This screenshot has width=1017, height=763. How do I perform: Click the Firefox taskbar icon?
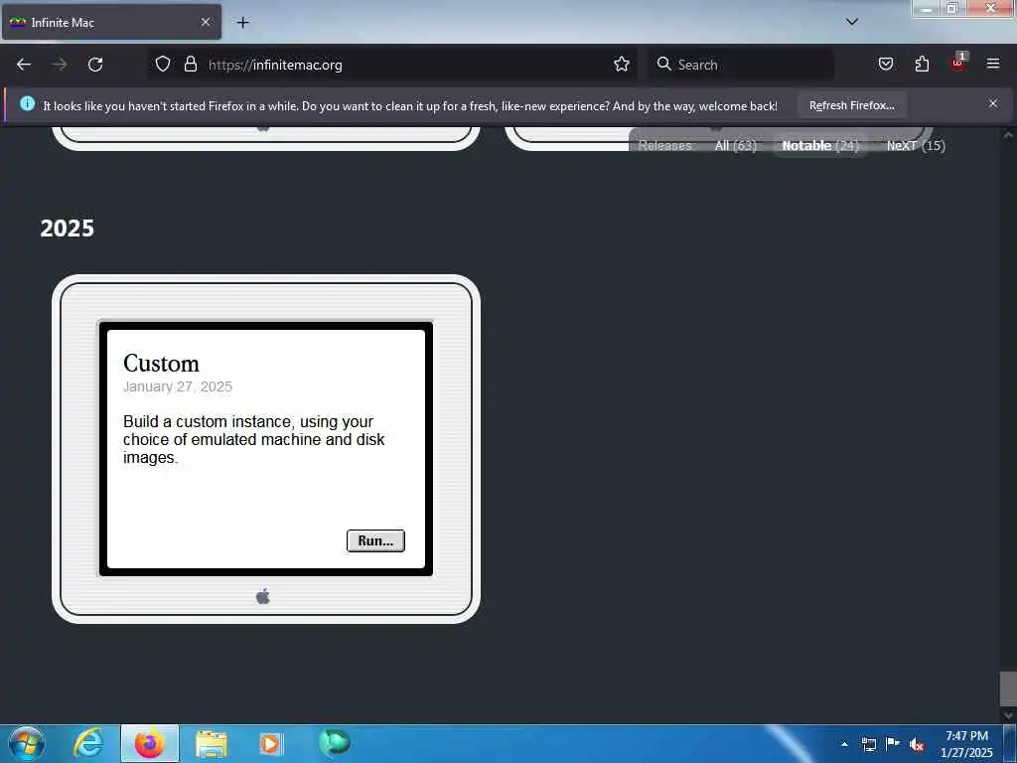149,743
